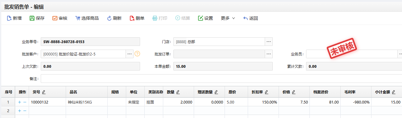Click the 业务单号 field SW-8888-260728-0153
Screen dimensions: 402x118
[90, 42]
